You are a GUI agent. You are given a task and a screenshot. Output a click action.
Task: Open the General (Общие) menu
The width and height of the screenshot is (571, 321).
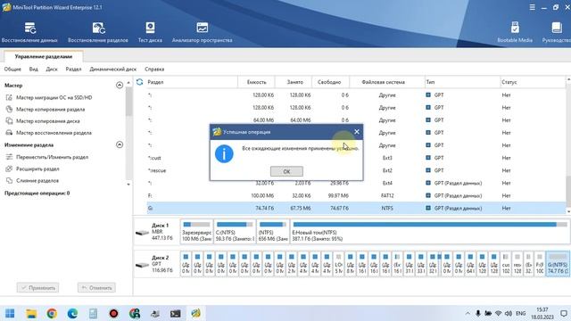click(12, 70)
